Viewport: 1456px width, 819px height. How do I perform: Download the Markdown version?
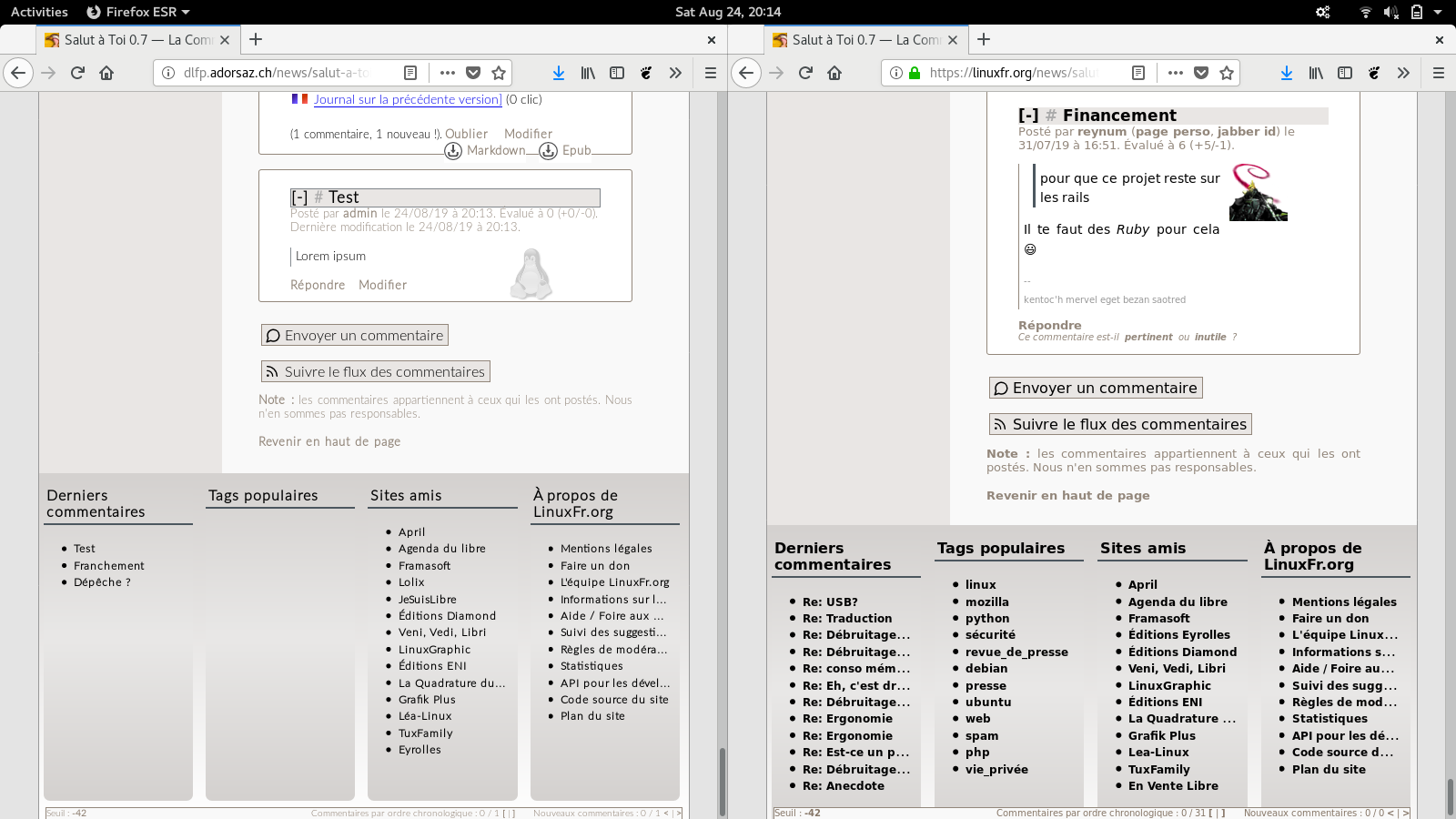pyautogui.click(x=485, y=150)
